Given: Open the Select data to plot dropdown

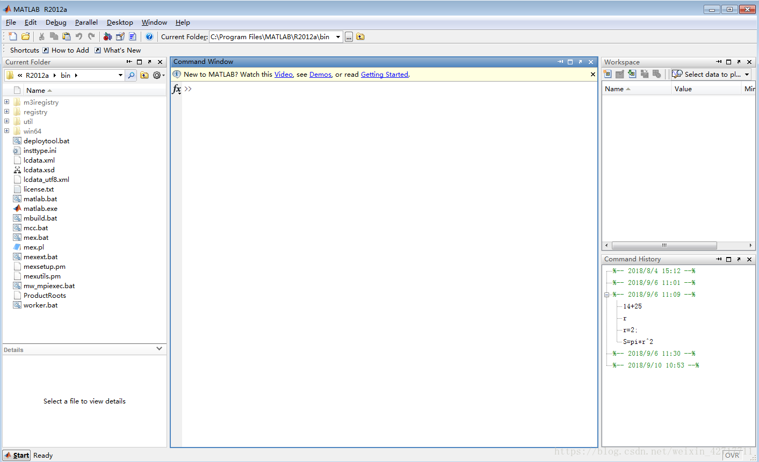Looking at the screenshot, I should point(747,75).
